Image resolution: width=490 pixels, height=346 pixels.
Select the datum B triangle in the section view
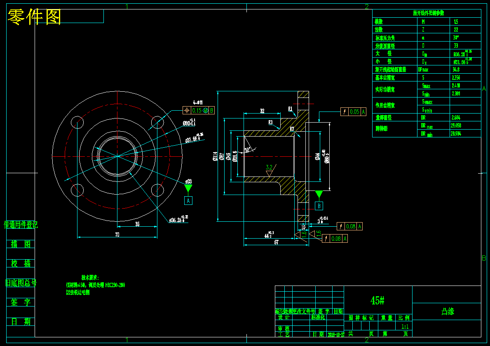(x=319, y=195)
